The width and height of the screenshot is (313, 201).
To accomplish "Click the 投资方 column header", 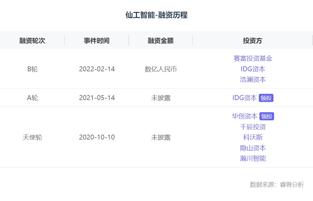I will (253, 41).
